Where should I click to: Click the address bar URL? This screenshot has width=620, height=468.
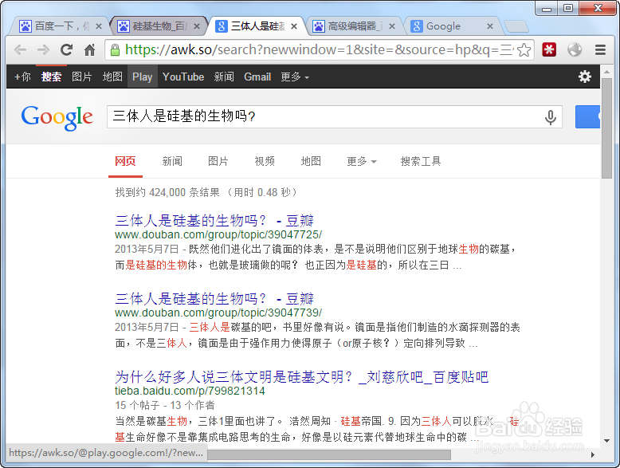click(x=319, y=50)
